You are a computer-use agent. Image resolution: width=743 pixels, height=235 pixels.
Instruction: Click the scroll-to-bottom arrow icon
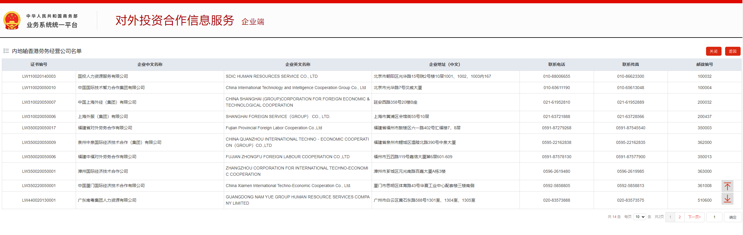[x=727, y=199]
